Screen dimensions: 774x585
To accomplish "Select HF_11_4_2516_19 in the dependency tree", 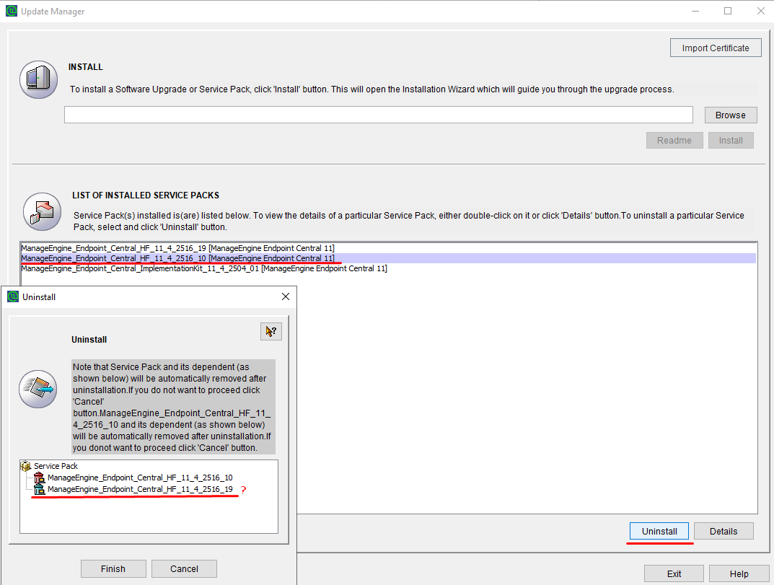I will (x=140, y=489).
